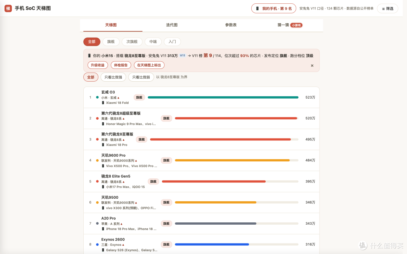Click the chip name 第六代骁龙8至尊版
This screenshot has height=254, width=407.
(117, 134)
